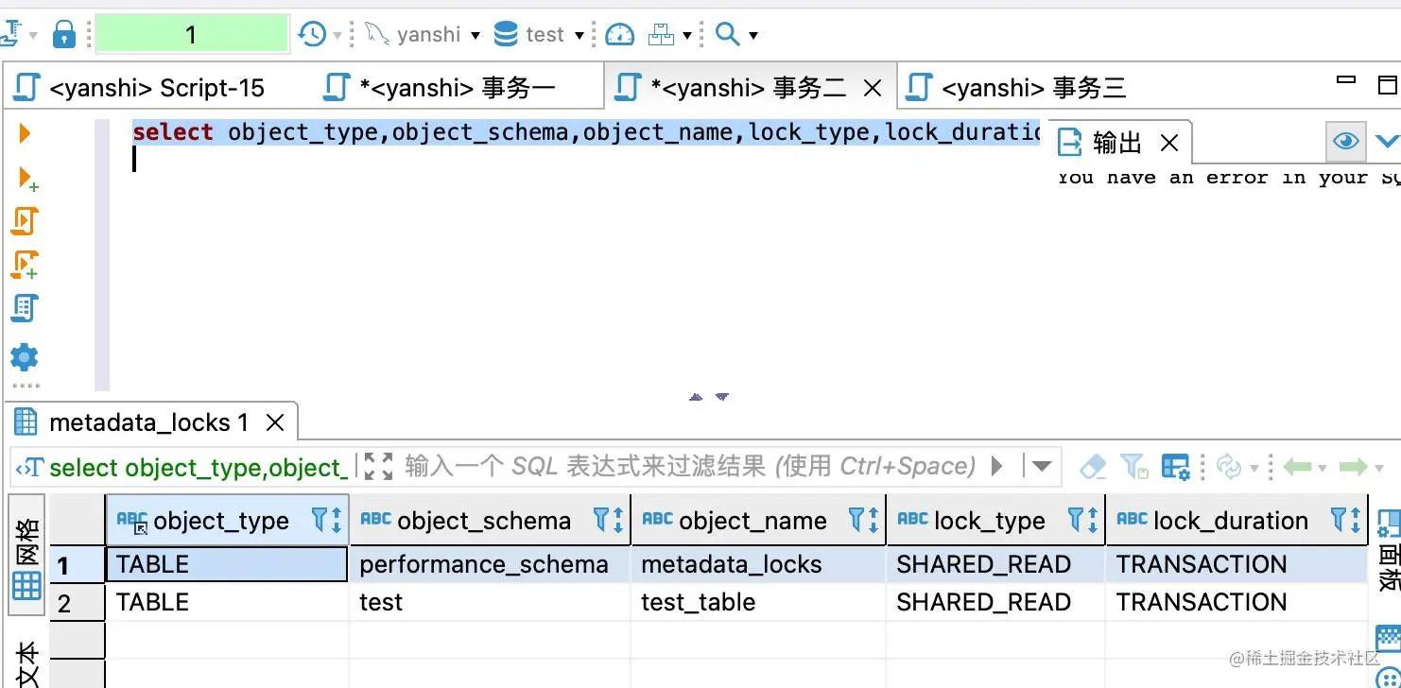This screenshot has width=1401, height=688.
Task: Open the database dashboard gauge icon
Action: pos(618,33)
